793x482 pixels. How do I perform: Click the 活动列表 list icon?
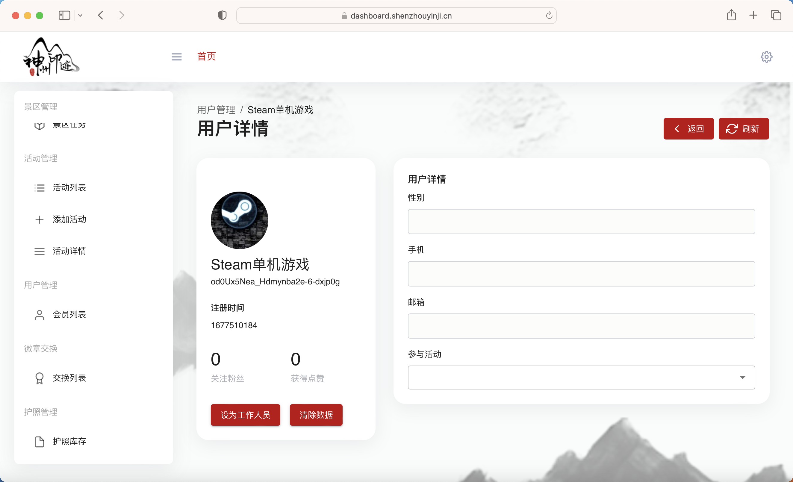pos(39,188)
